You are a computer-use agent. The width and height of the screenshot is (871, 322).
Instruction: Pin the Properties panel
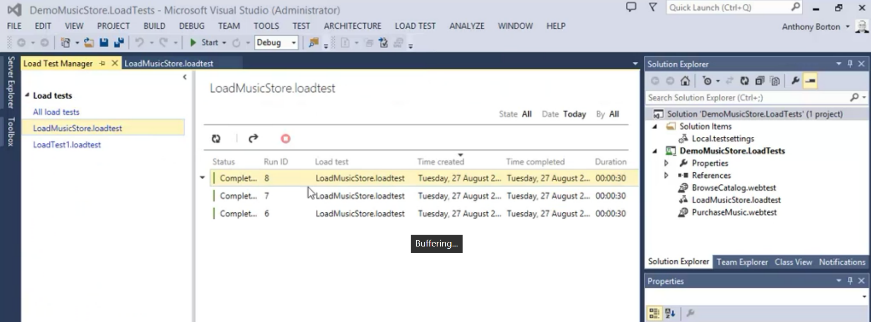click(850, 281)
